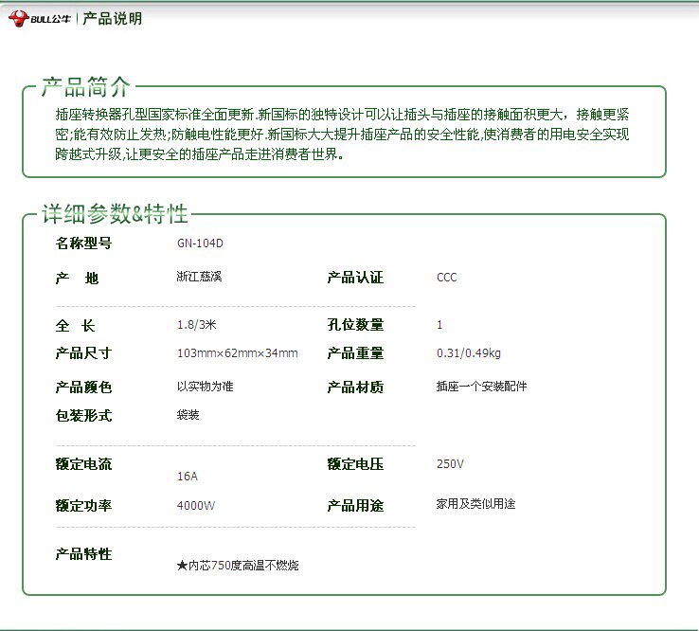This screenshot has height=631, width=699.
Task: Click the 孔位数量 label
Action: pos(355,325)
